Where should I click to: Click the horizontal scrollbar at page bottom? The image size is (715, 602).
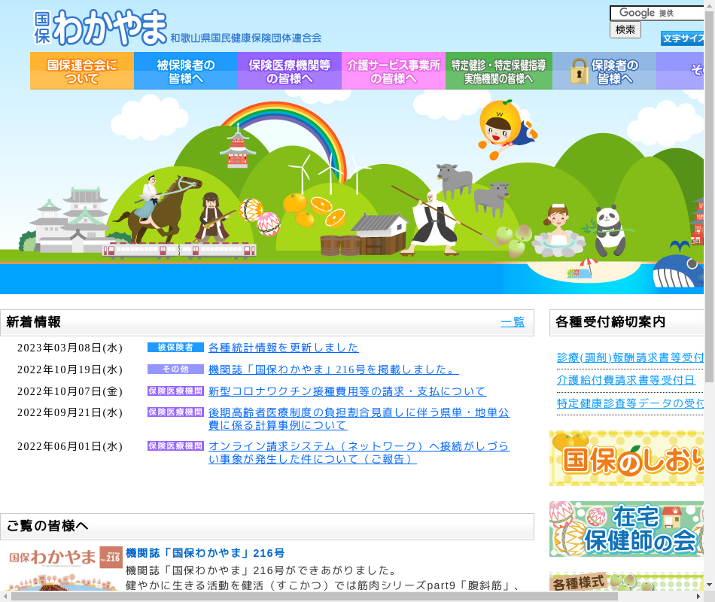tap(315, 596)
